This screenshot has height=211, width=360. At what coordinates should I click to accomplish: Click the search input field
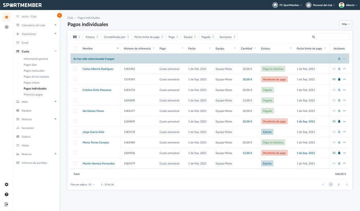point(333,37)
